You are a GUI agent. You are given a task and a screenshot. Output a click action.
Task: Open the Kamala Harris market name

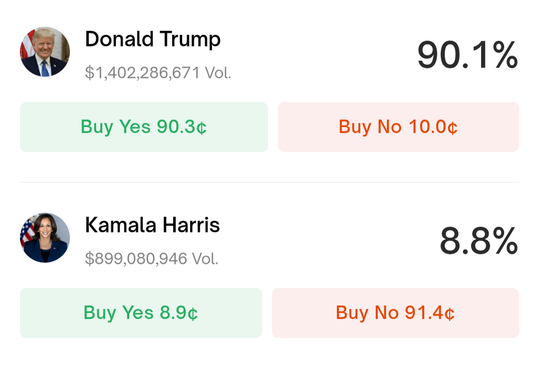pos(152,225)
